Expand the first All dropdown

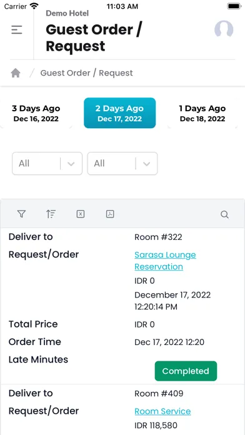pos(47,163)
